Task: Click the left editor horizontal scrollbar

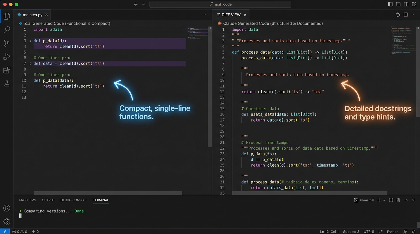Action: (108, 193)
